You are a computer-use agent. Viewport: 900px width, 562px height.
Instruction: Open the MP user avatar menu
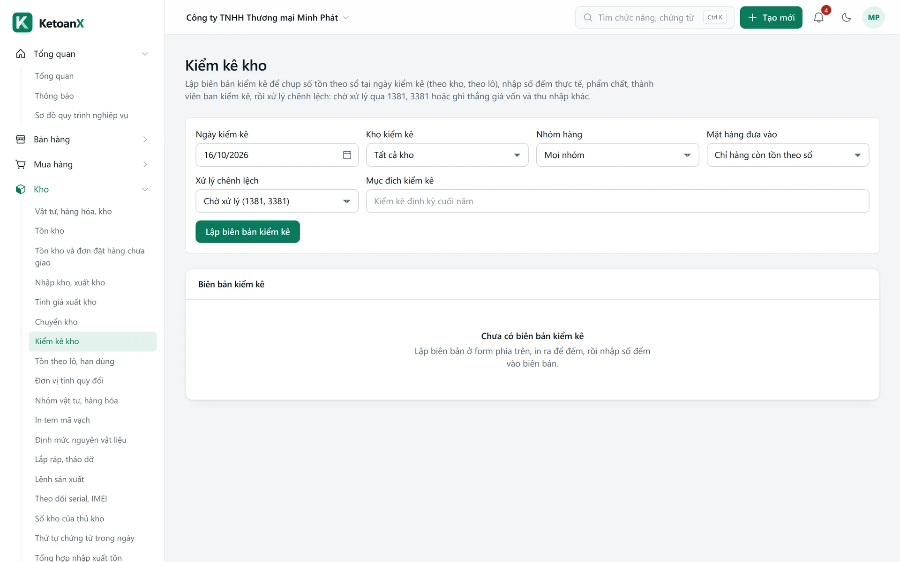click(x=873, y=17)
